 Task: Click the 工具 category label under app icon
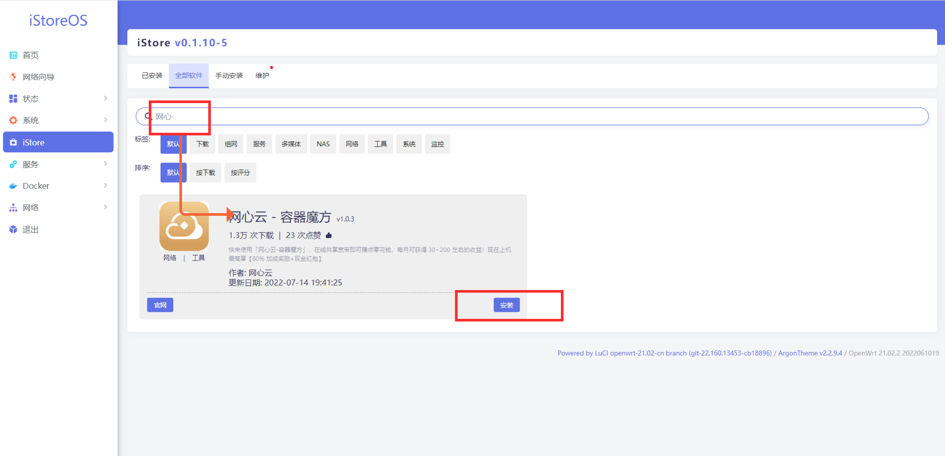[199, 258]
